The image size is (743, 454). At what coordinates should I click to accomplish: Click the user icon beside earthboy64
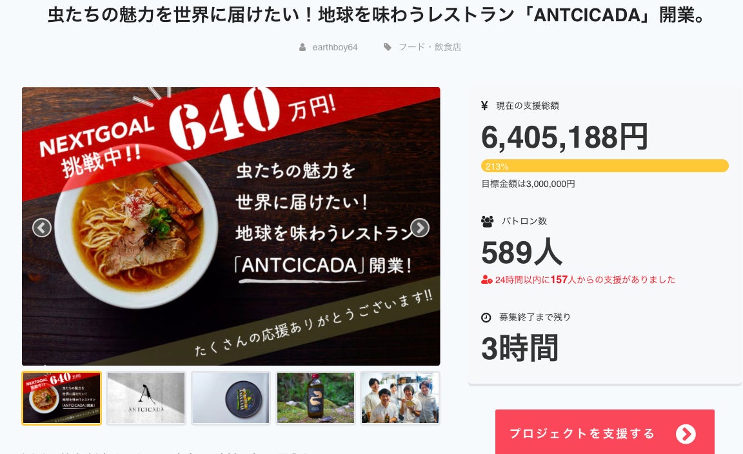coord(302,47)
